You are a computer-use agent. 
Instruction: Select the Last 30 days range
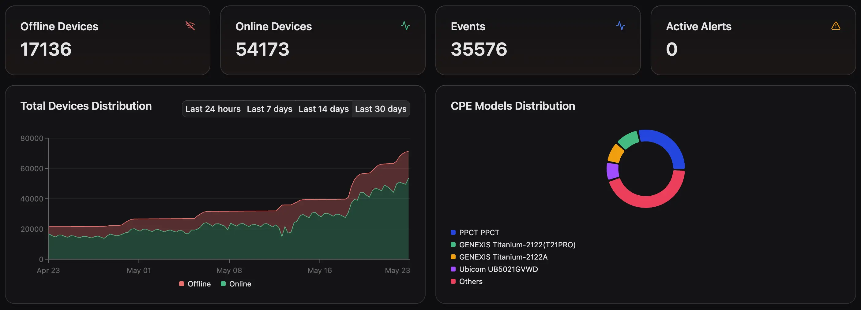click(381, 109)
